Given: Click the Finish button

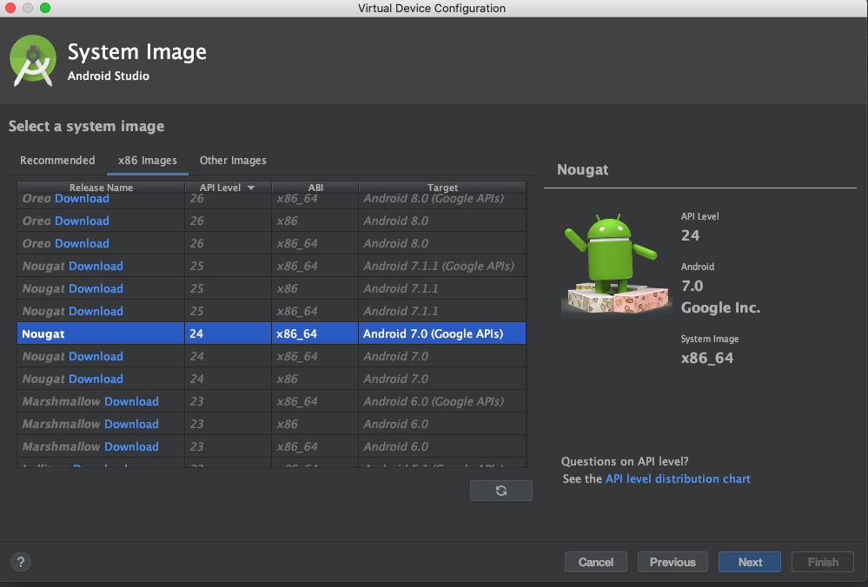Looking at the screenshot, I should pyautogui.click(x=823, y=562).
